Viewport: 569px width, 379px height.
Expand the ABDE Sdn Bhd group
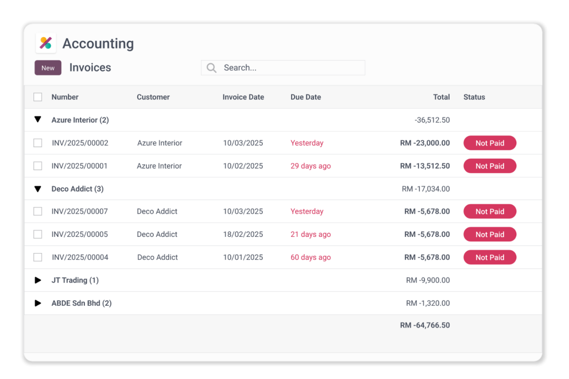[x=38, y=303]
